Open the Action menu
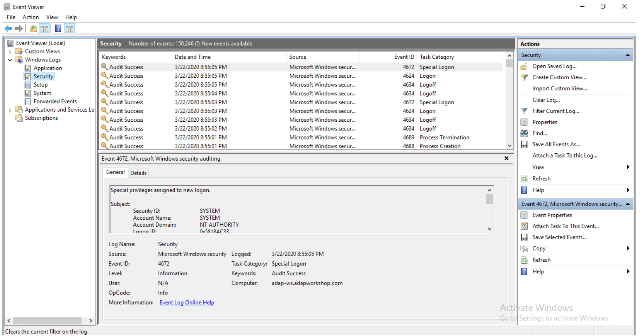Viewport: 640px width, 336px height. point(30,17)
